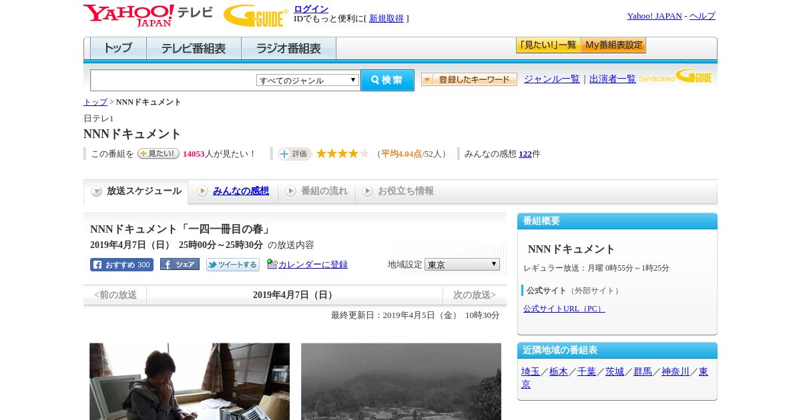Click the Yahoo! JAPAN テレビ logo
Image resolution: width=801 pixels, height=420 pixels.
(x=148, y=15)
